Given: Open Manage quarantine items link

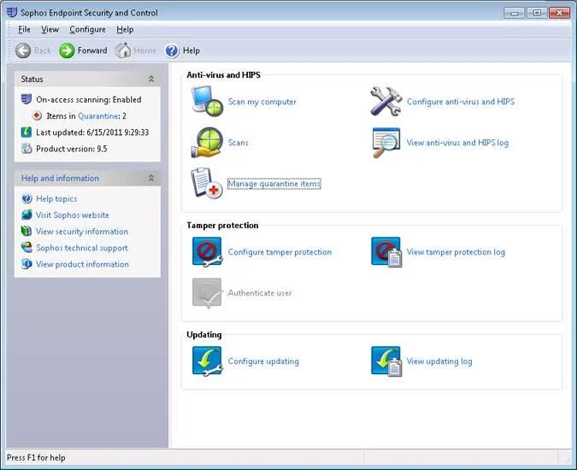Looking at the screenshot, I should click(274, 184).
